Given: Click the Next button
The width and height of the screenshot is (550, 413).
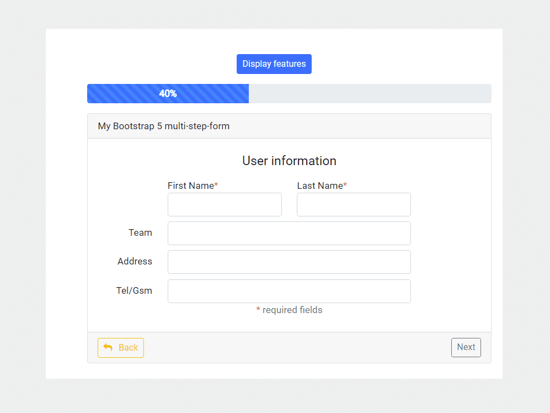Looking at the screenshot, I should coord(466,347).
